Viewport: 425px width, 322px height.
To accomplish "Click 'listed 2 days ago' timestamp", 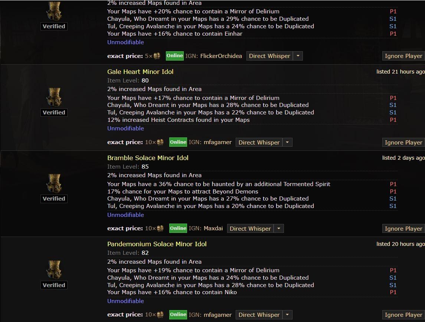I will 403,158.
